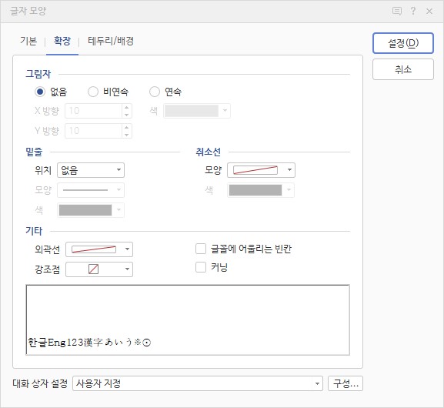Click the font preview sample text box
This screenshot has height=408, width=444.
188,320
